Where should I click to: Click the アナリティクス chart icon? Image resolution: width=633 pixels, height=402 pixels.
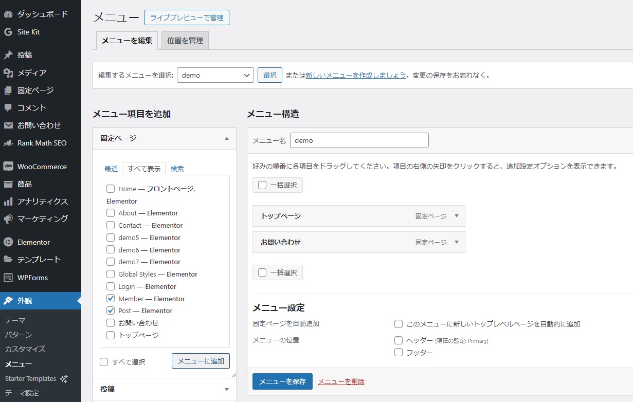pyautogui.click(x=8, y=202)
